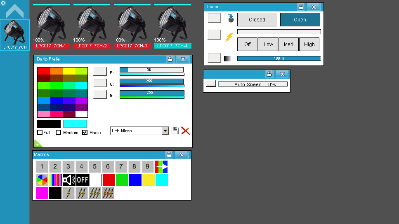Toggle the G channel enable box
This screenshot has width=399, height=224.
point(100,83)
